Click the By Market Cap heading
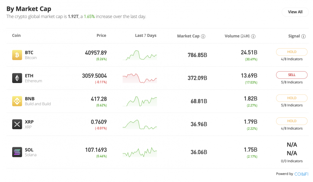The width and height of the screenshot is (313, 182). [29, 9]
